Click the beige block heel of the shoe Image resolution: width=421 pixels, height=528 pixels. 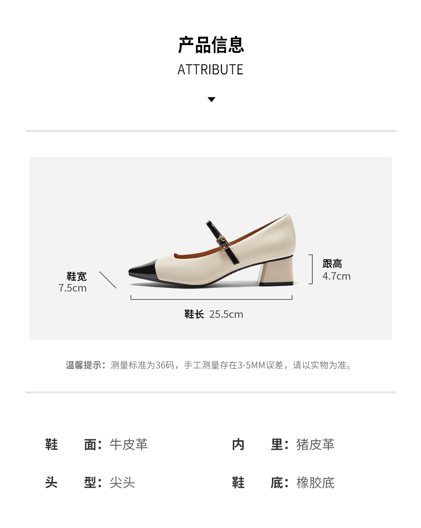[x=276, y=271]
